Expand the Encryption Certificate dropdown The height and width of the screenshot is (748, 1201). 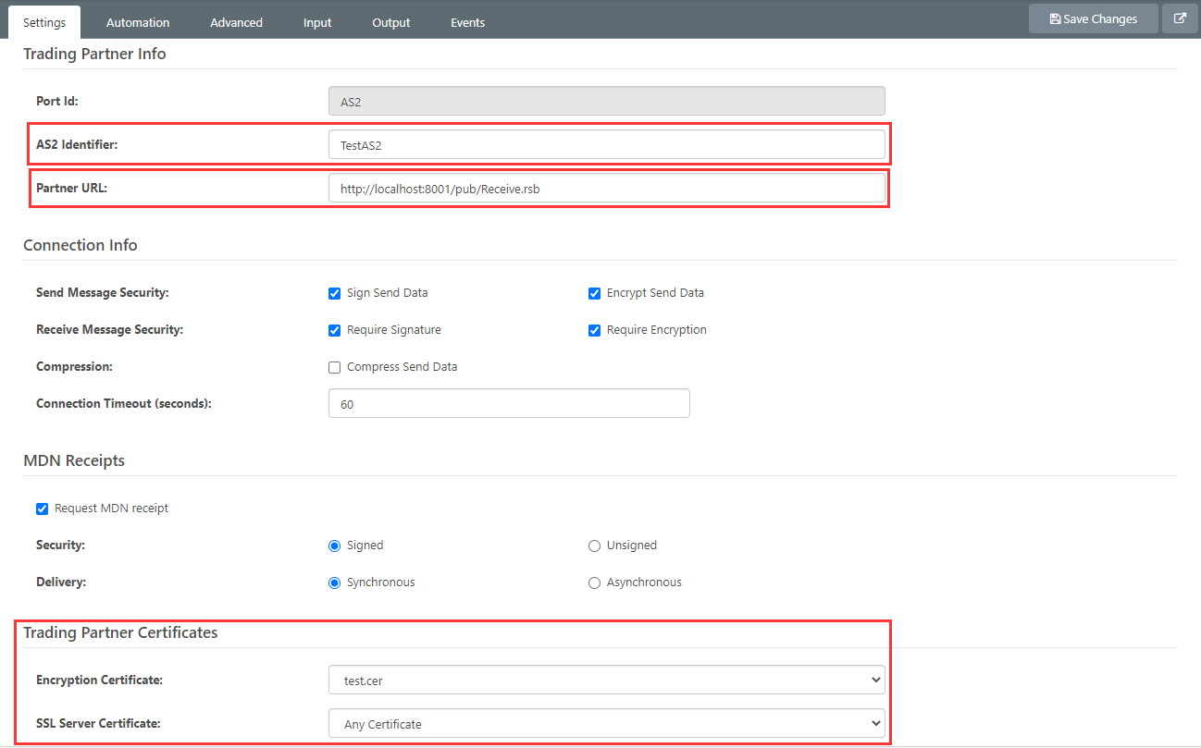point(606,680)
